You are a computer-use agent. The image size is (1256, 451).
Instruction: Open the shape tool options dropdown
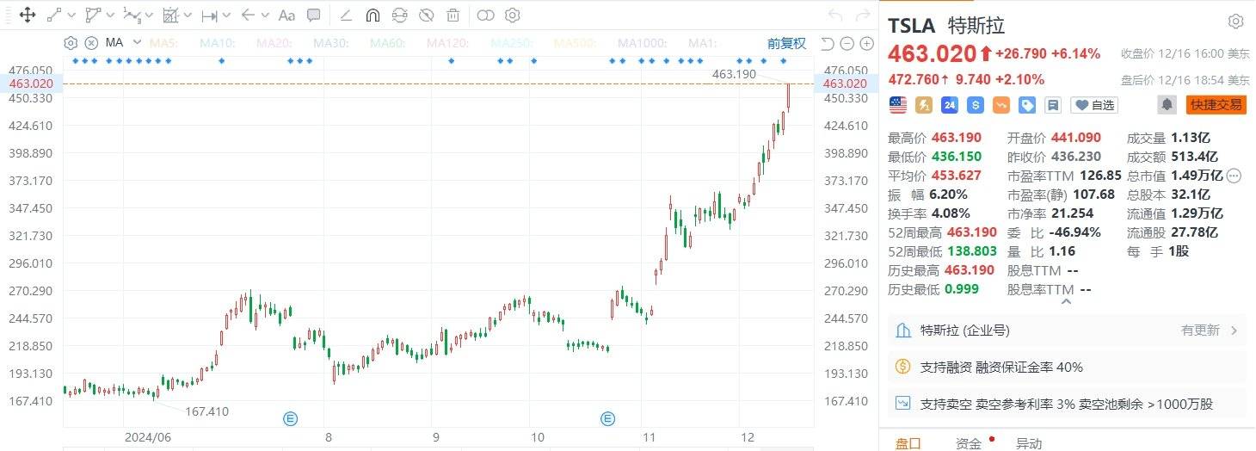pyautogui.click(x=111, y=15)
